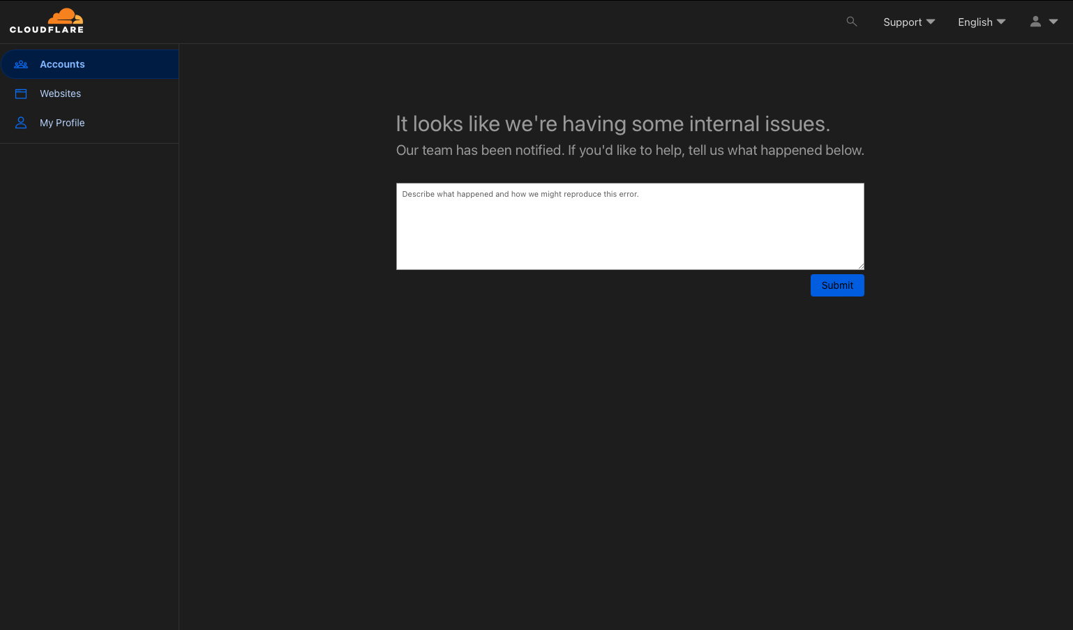Click the Accounts group icon in the sidebar
The height and width of the screenshot is (630, 1073).
tap(21, 64)
